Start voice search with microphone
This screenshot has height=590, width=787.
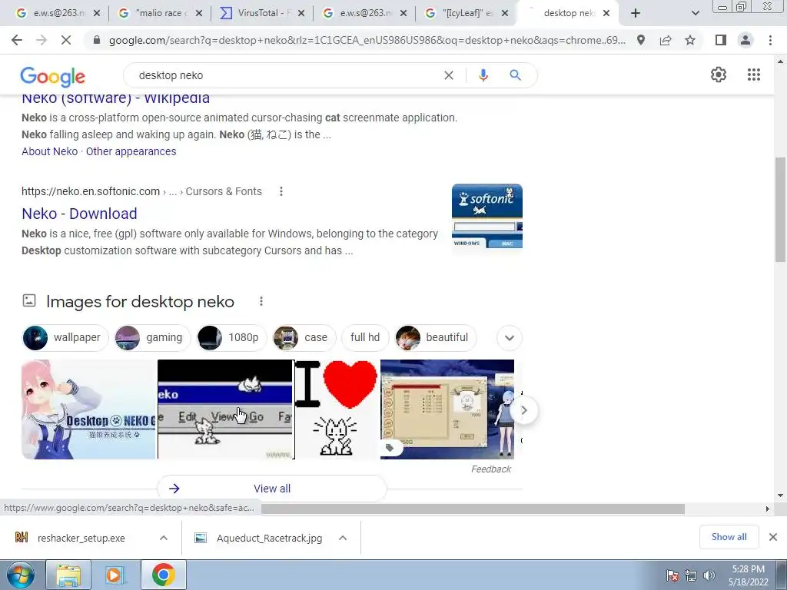pyautogui.click(x=483, y=75)
